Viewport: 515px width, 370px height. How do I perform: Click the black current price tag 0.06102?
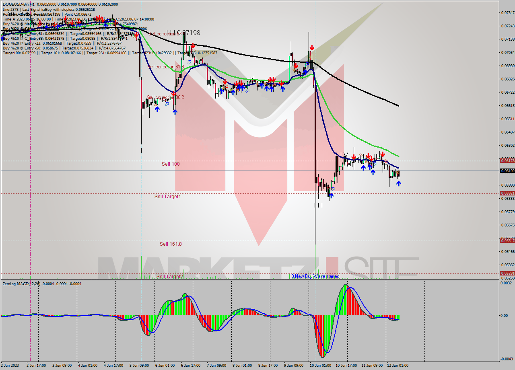[x=507, y=171]
